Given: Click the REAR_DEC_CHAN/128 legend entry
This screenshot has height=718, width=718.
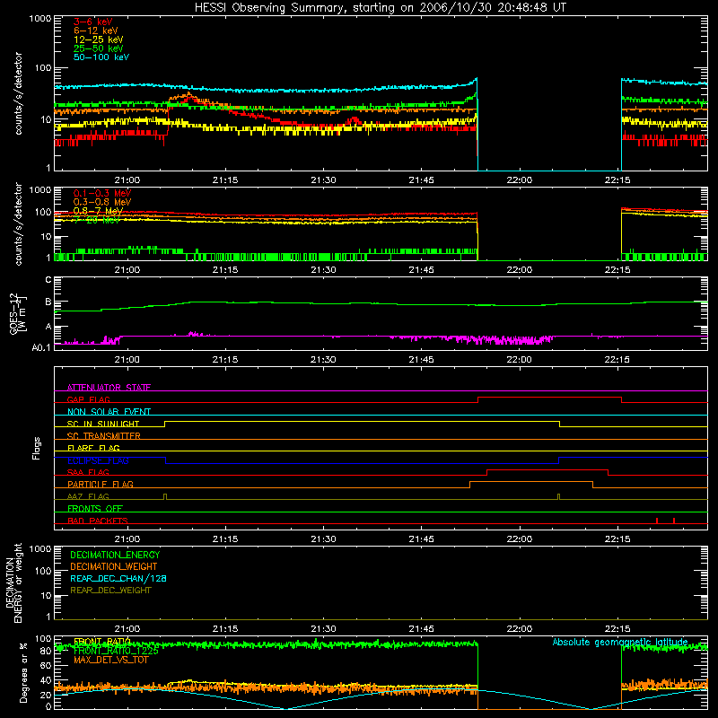Looking at the screenshot, I should 118,578.
